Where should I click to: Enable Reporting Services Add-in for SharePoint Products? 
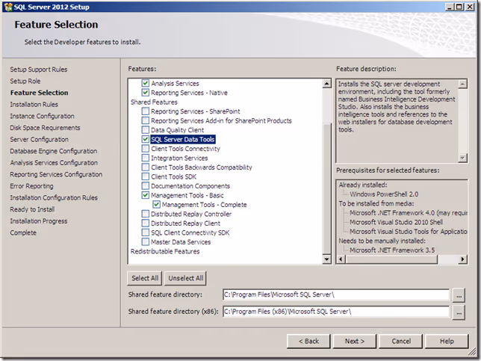146,120
